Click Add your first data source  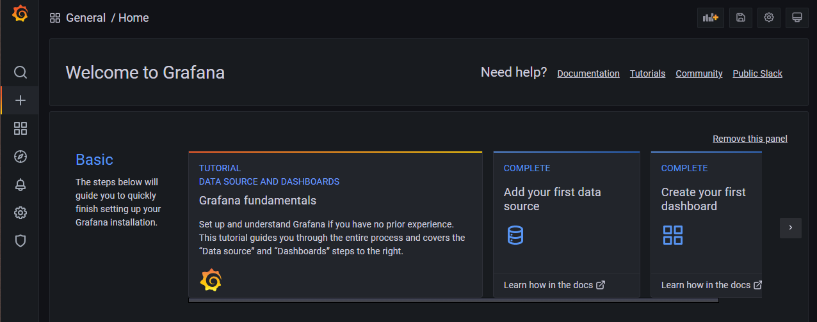coord(552,199)
